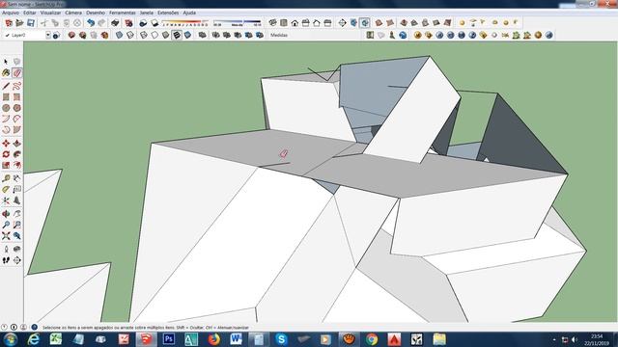This screenshot has height=347, width=618.
Task: Activate the Orbit tool
Action: point(6,214)
